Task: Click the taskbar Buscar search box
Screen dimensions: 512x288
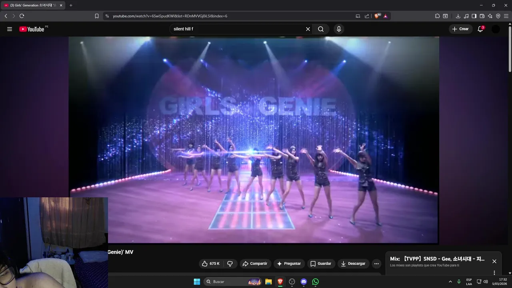Action: (x=233, y=282)
